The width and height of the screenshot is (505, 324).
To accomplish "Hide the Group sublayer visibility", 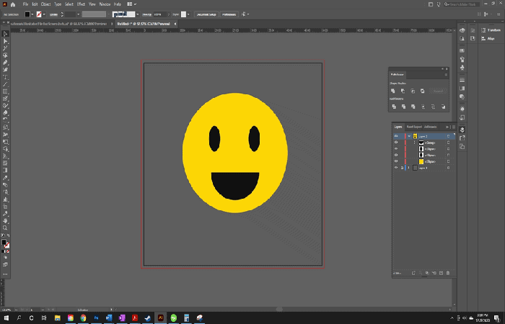I will (396, 143).
